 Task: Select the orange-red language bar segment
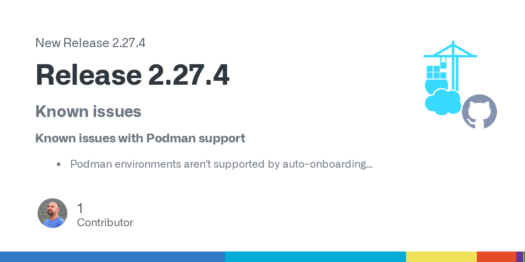coord(496,257)
